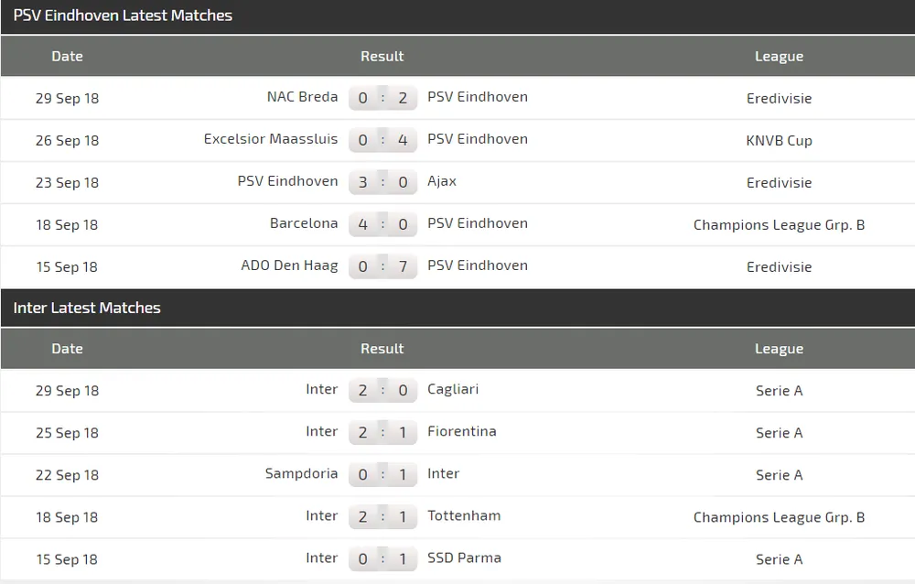This screenshot has width=915, height=584.
Task: Click the Inter Latest Matches header
Action: click(87, 308)
